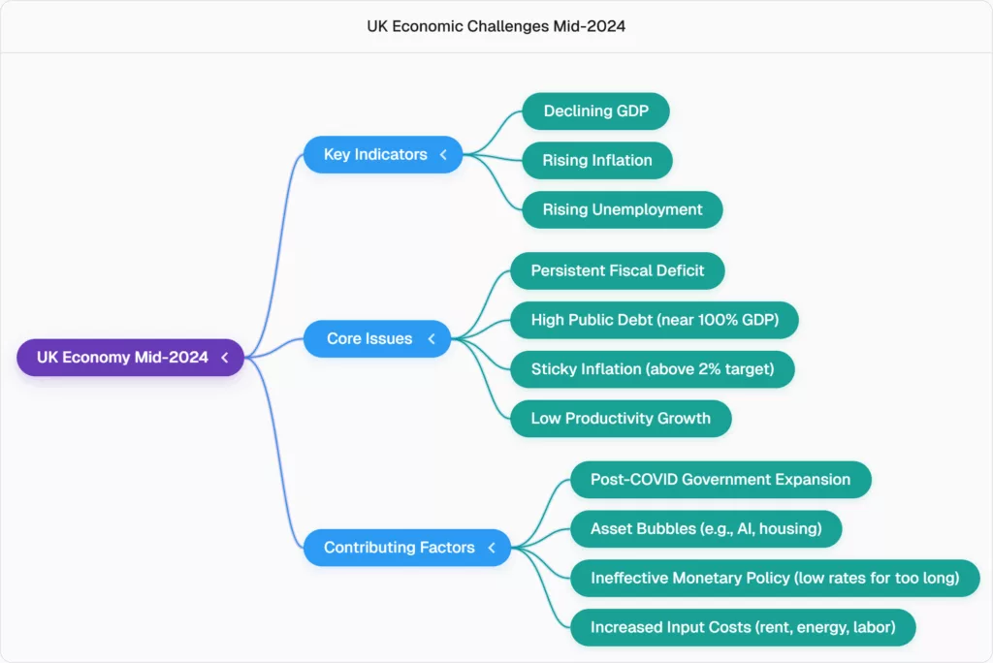Select the Declining GDP node

pos(595,111)
